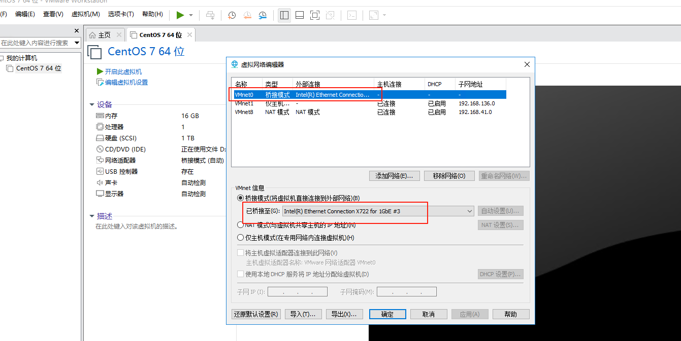This screenshot has height=341, width=681.
Task: Click the 显示器 display device icon
Action: 100,194
